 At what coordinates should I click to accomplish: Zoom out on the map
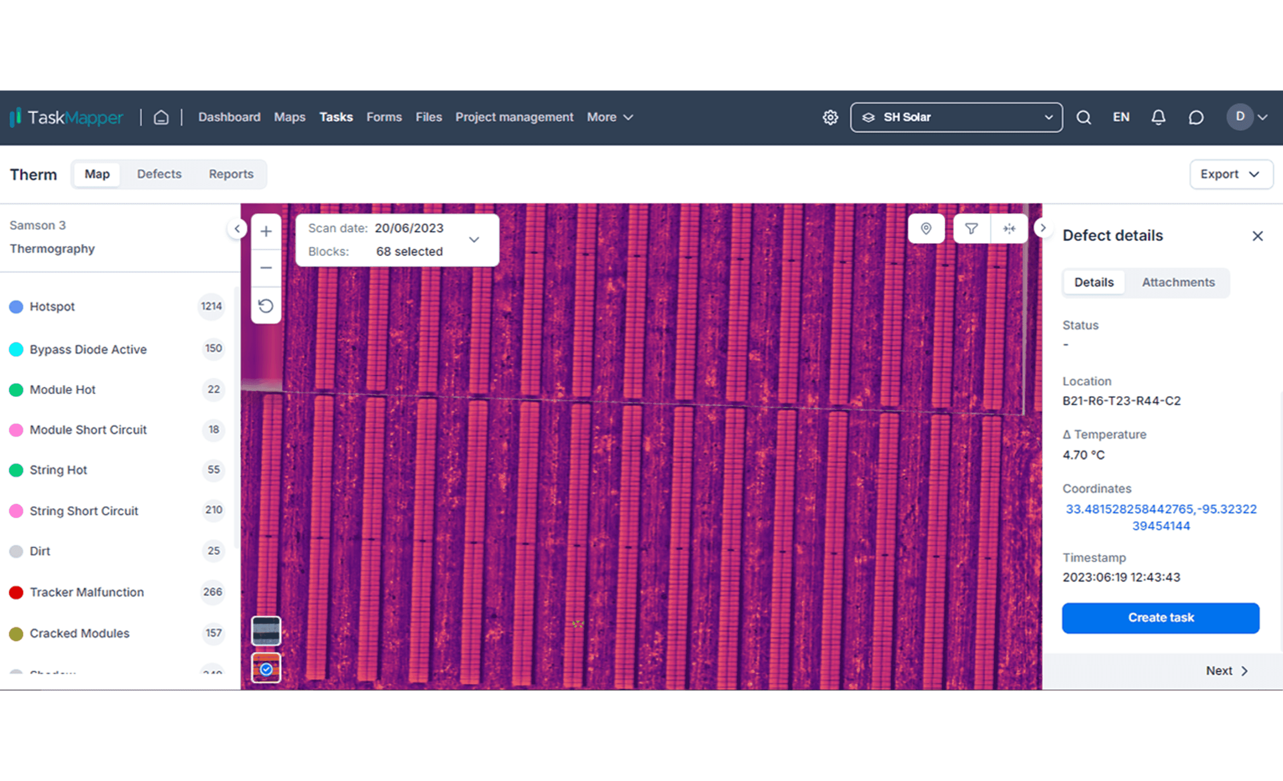pos(266,267)
